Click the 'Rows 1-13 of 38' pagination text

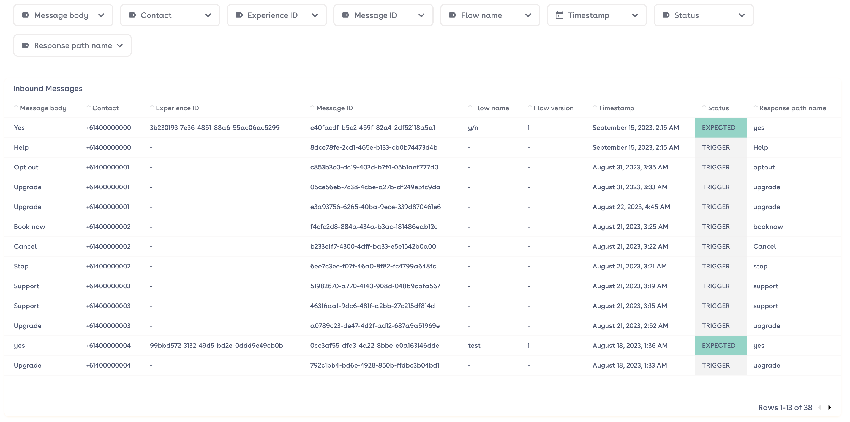pyautogui.click(x=785, y=407)
